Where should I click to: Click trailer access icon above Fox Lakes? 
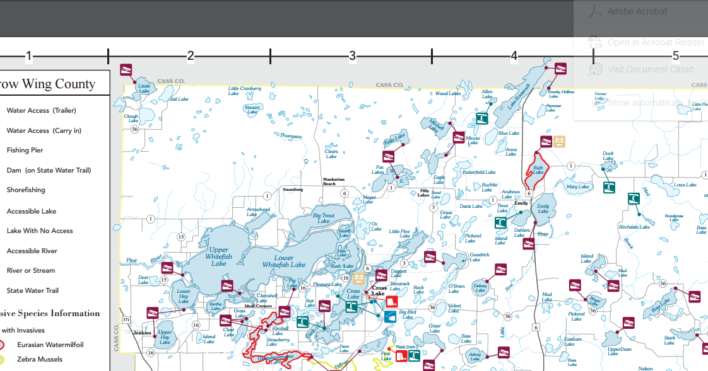[x=388, y=156]
